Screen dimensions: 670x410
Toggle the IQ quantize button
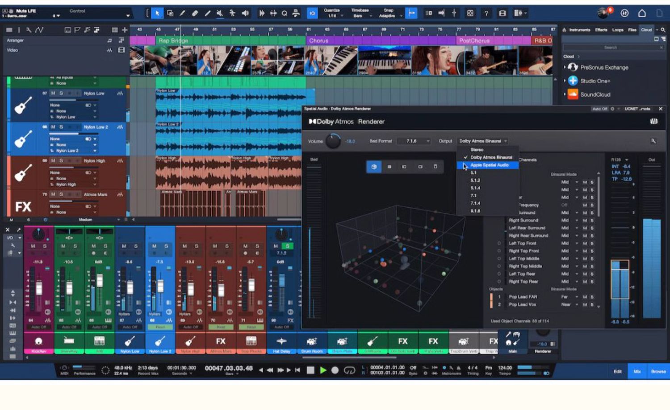point(312,13)
